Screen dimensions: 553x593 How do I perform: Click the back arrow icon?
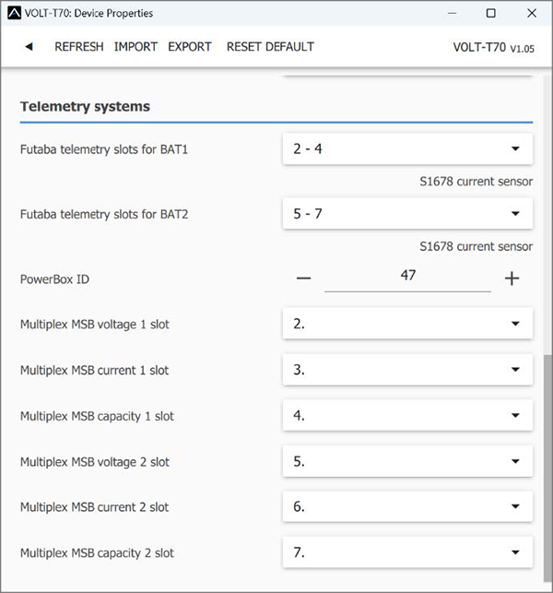[x=29, y=47]
